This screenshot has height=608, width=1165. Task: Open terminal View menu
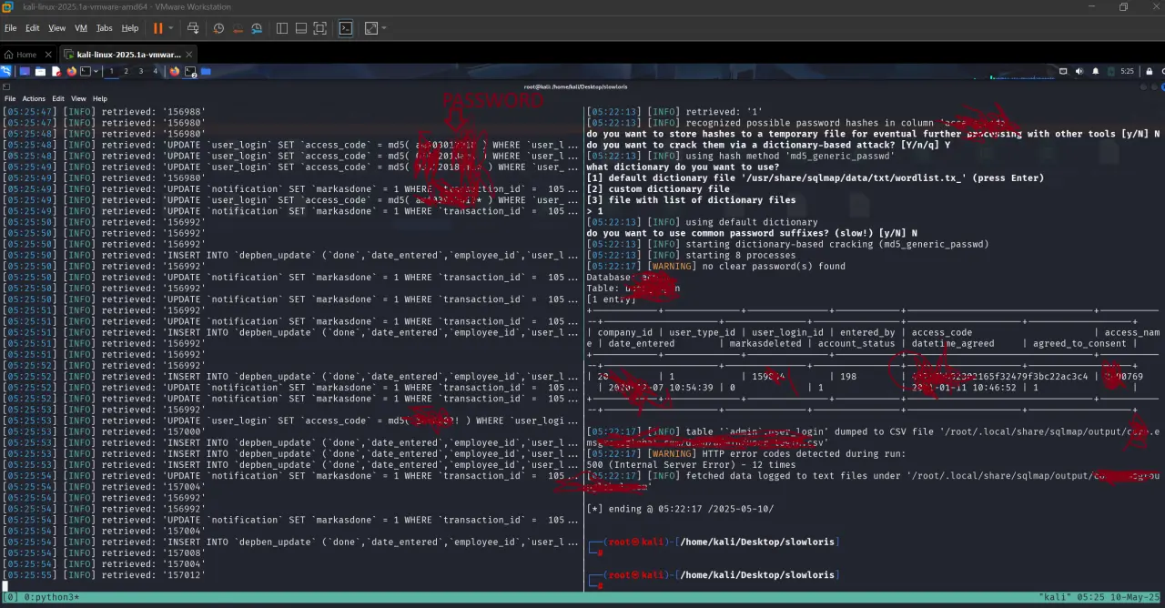point(78,98)
